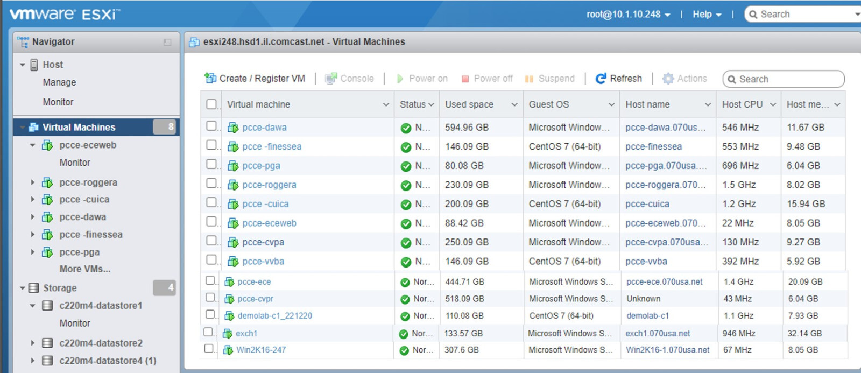This screenshot has height=373, width=861.
Task: Click the Host server icon in Navigator
Action: click(34, 65)
